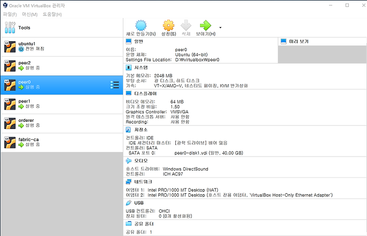Screen dimensions: 367x236
Task: Open peer0 machine tools menu icon
Action: pyautogui.click(x=115, y=85)
